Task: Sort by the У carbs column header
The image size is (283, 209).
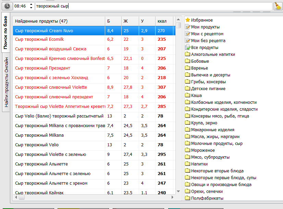Action: coord(147,21)
